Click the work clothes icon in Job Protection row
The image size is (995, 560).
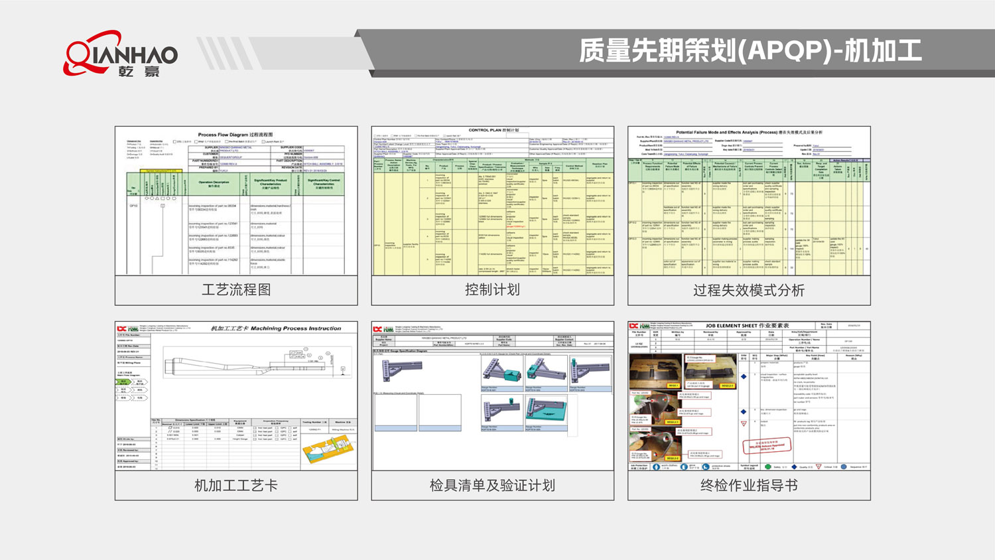[x=655, y=467]
